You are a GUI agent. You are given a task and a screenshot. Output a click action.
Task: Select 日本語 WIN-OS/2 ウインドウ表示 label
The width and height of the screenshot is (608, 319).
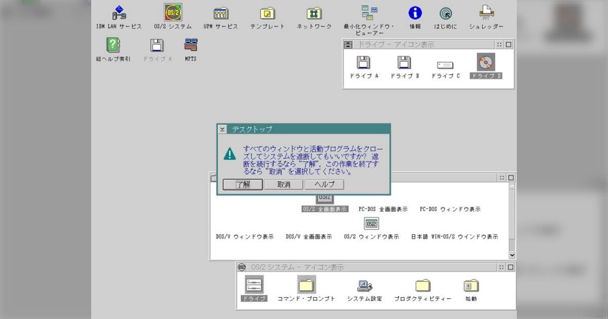pos(454,236)
